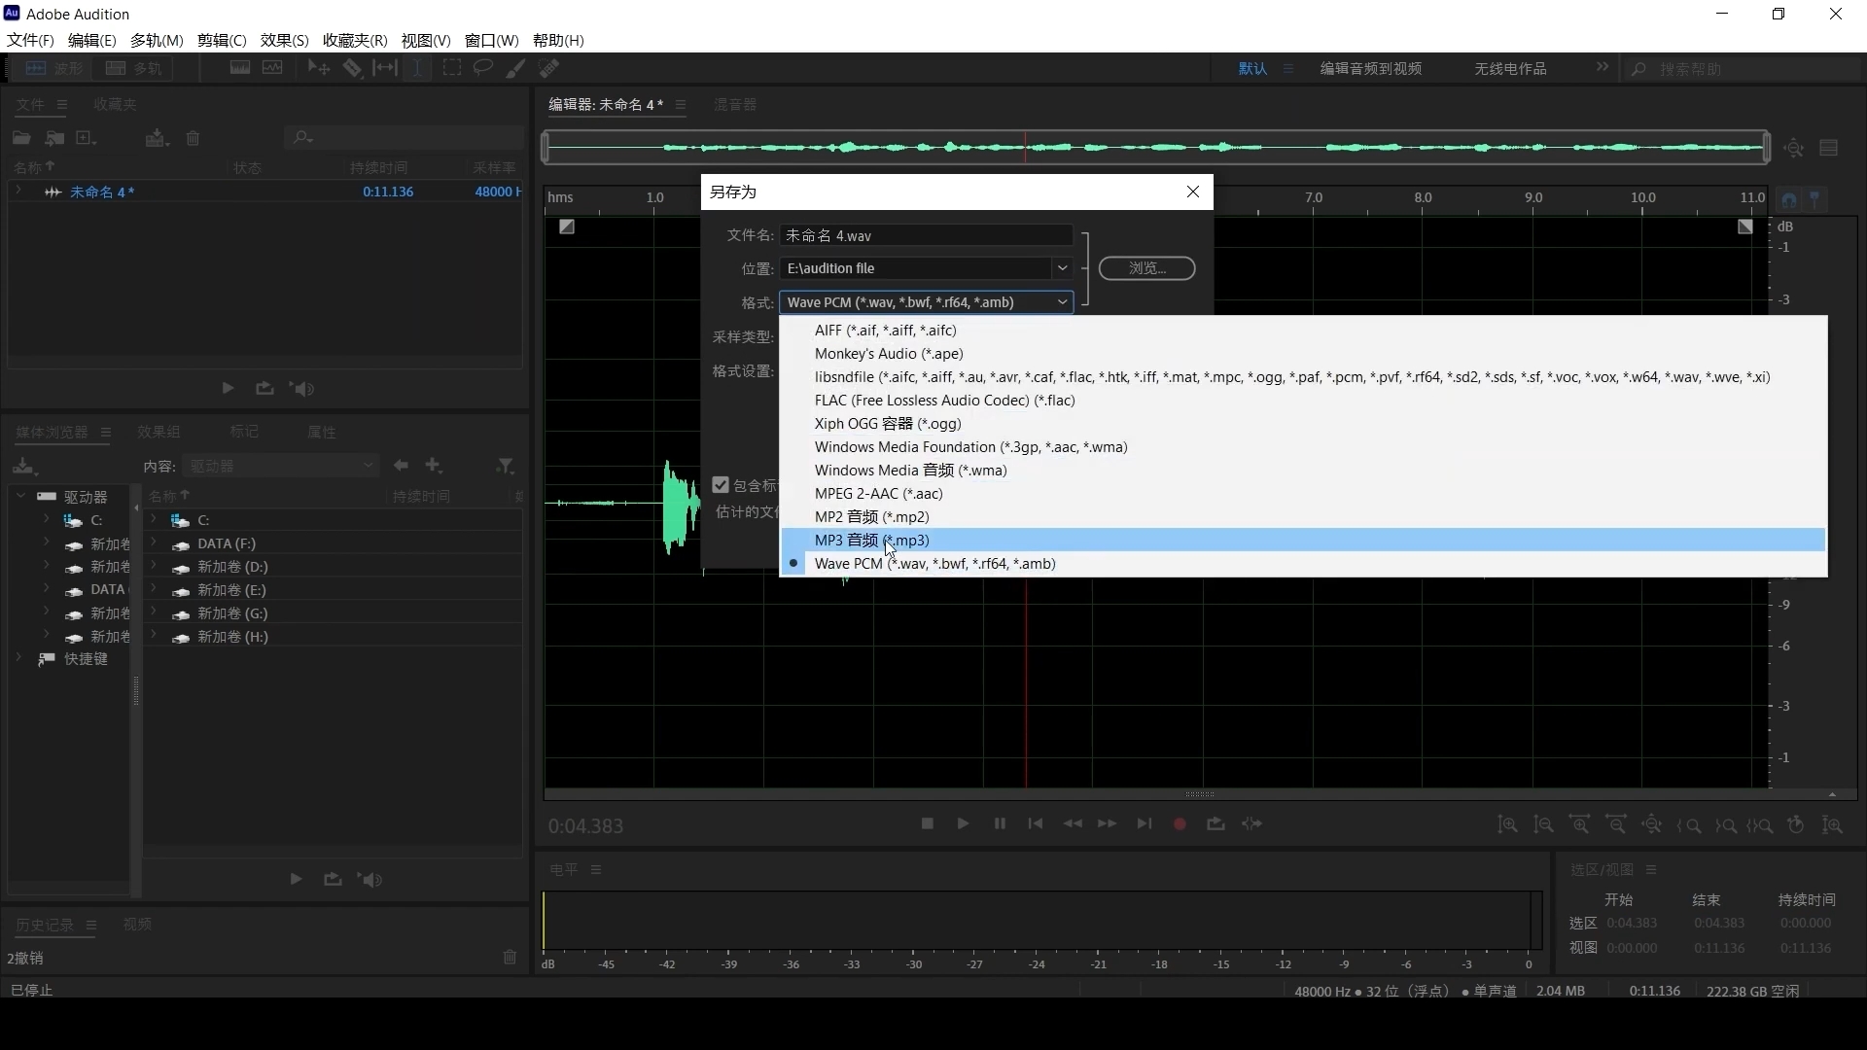Switch to Multitrack view toggle
Viewport: 1867px width, 1050px height.
134,68
